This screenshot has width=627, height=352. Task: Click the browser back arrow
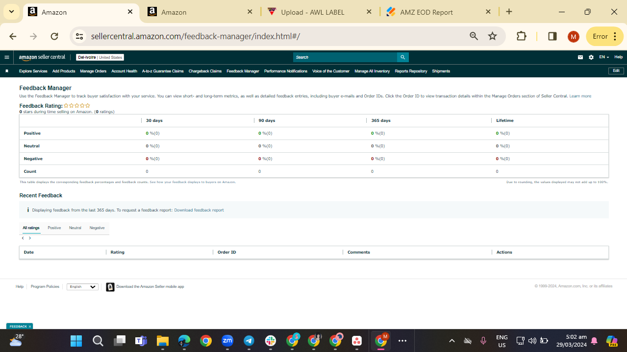click(13, 36)
